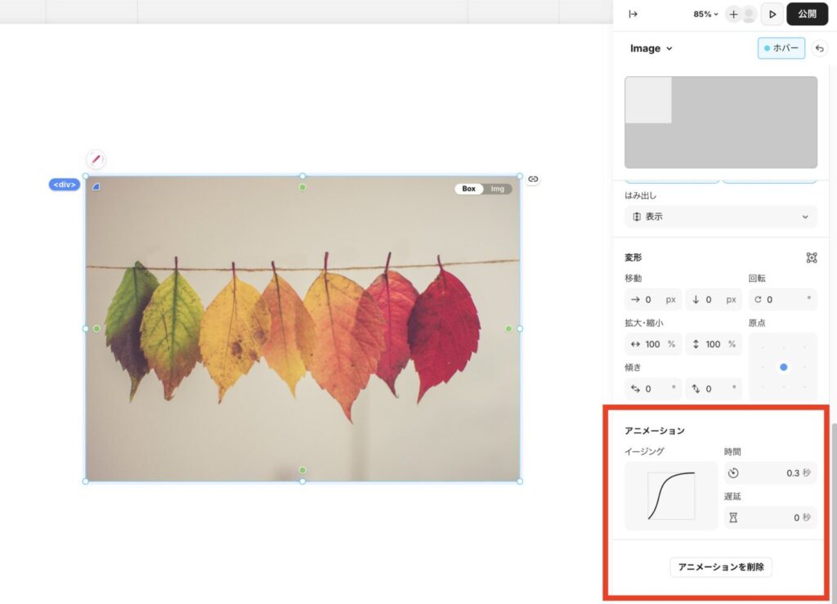This screenshot has width=837, height=604.
Task: Collapse the right panel with arrow icon
Action: 633,14
